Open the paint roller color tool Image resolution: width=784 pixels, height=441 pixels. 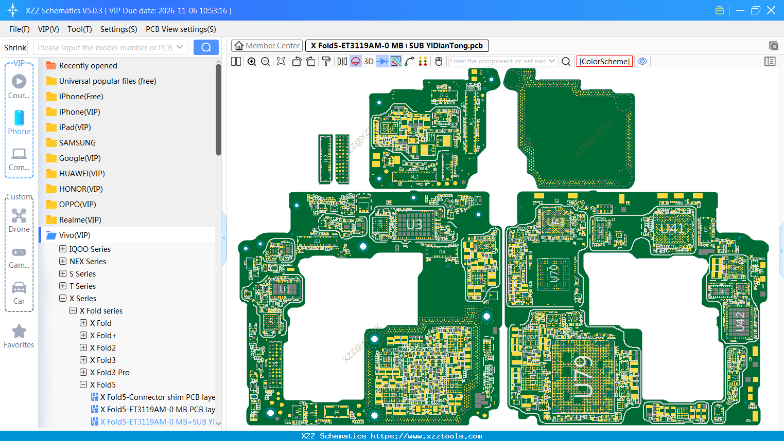click(x=326, y=61)
